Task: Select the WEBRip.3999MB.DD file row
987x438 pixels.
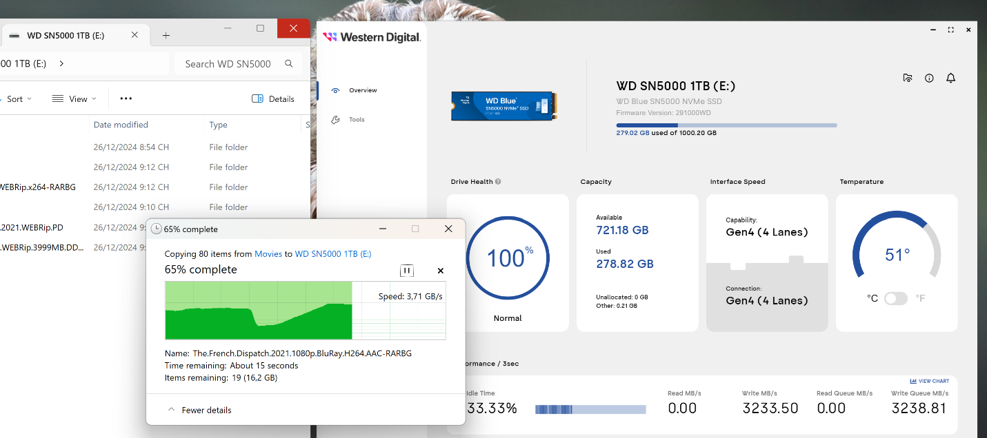Action: tap(73, 247)
